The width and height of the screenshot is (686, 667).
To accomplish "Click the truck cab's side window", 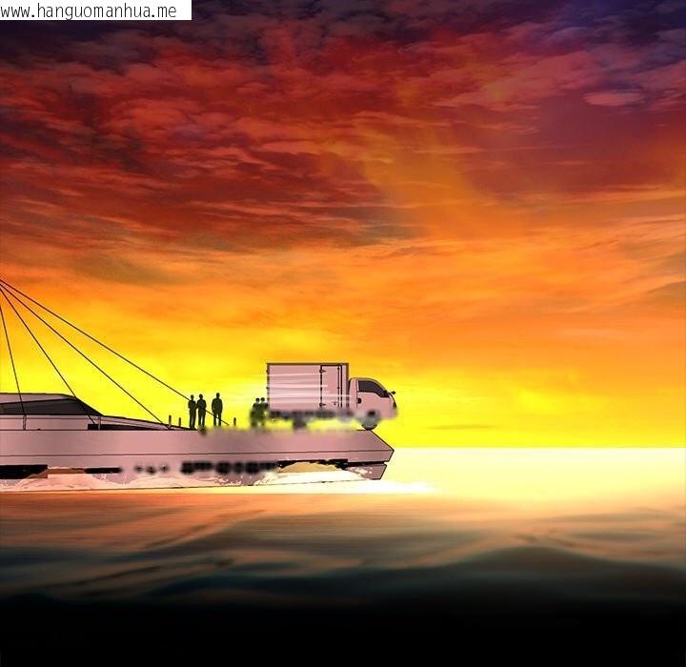I will (x=370, y=389).
